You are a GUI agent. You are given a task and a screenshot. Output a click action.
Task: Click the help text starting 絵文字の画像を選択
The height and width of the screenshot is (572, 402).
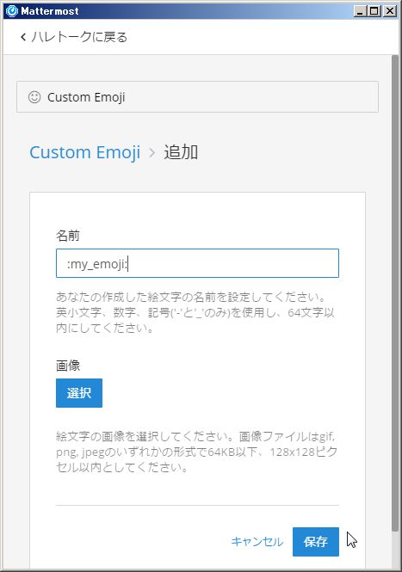[196, 452]
